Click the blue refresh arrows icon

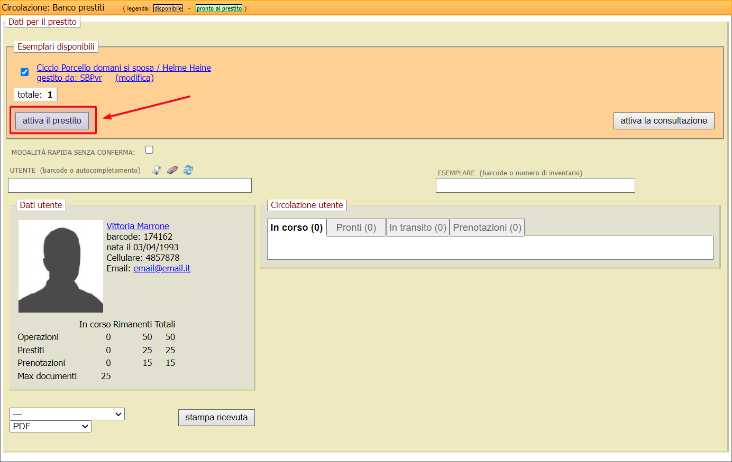(188, 170)
